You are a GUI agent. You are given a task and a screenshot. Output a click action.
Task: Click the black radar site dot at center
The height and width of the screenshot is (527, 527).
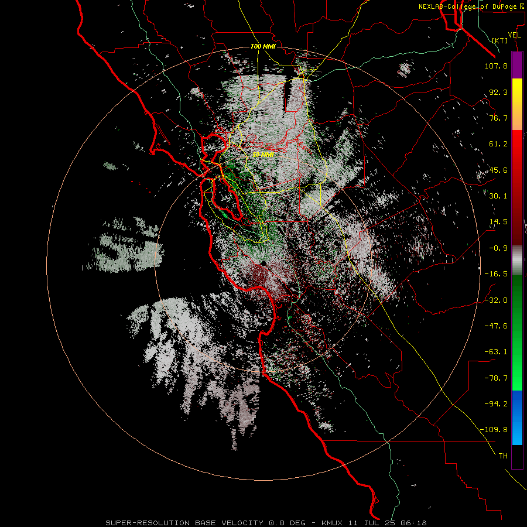click(x=263, y=263)
